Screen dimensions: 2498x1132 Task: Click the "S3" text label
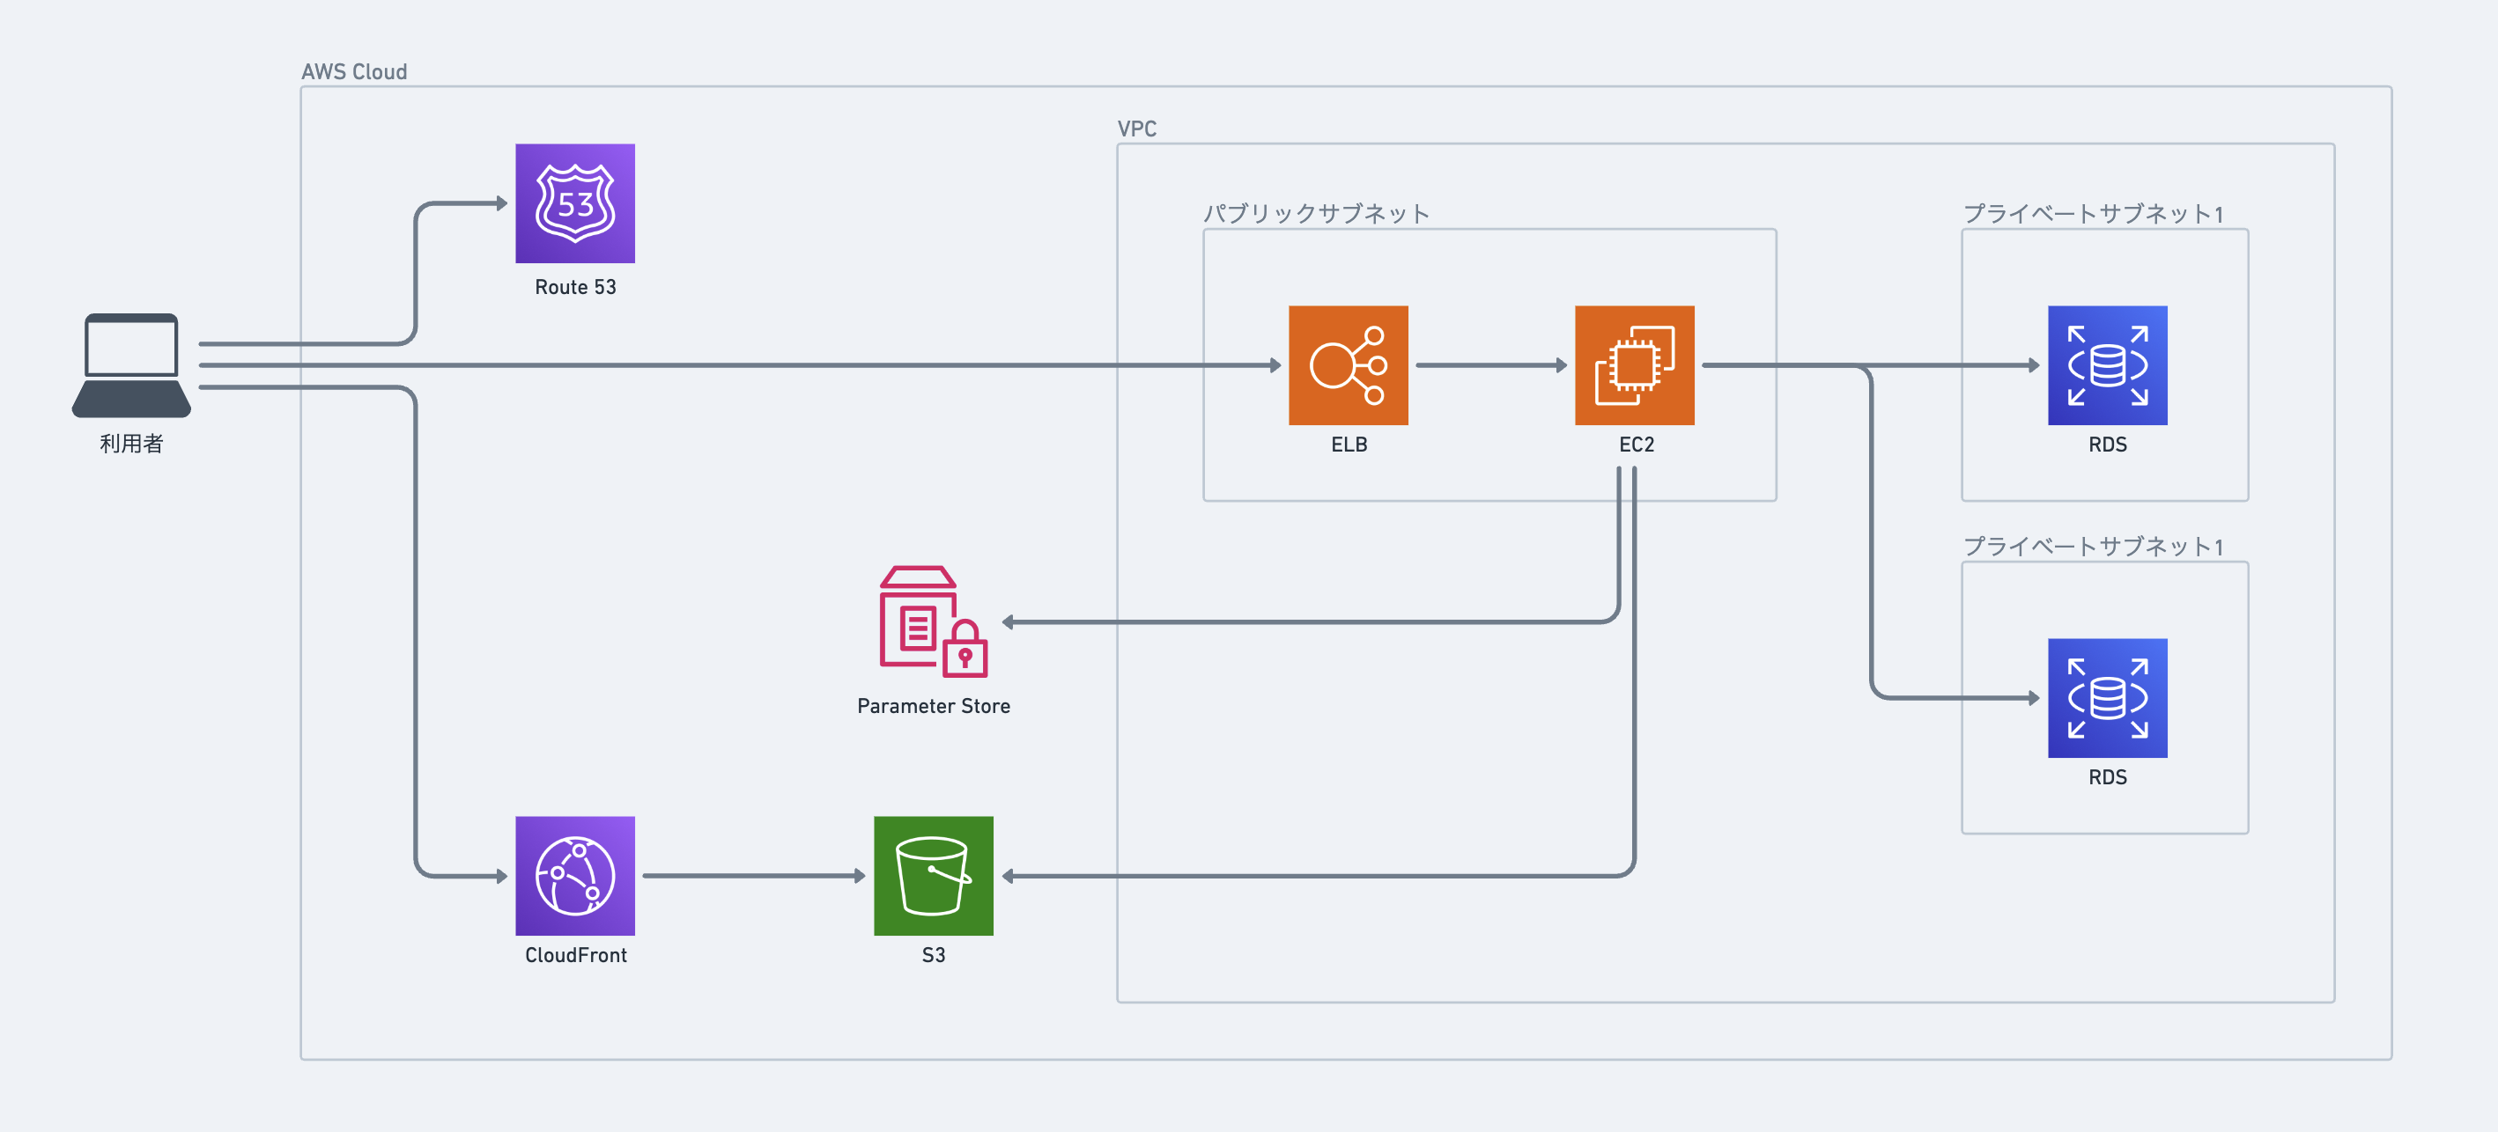933,955
